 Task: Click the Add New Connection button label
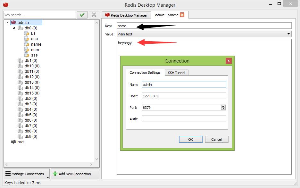click(75, 174)
